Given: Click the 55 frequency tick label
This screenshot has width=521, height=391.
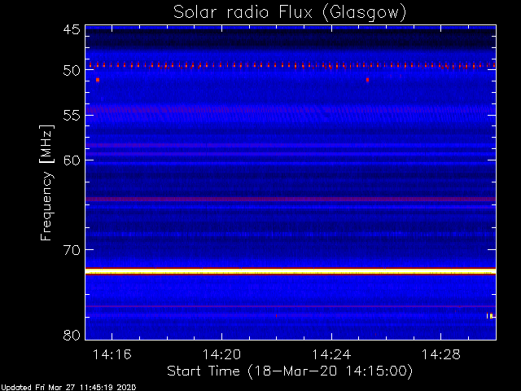Looking at the screenshot, I should click(x=72, y=116).
